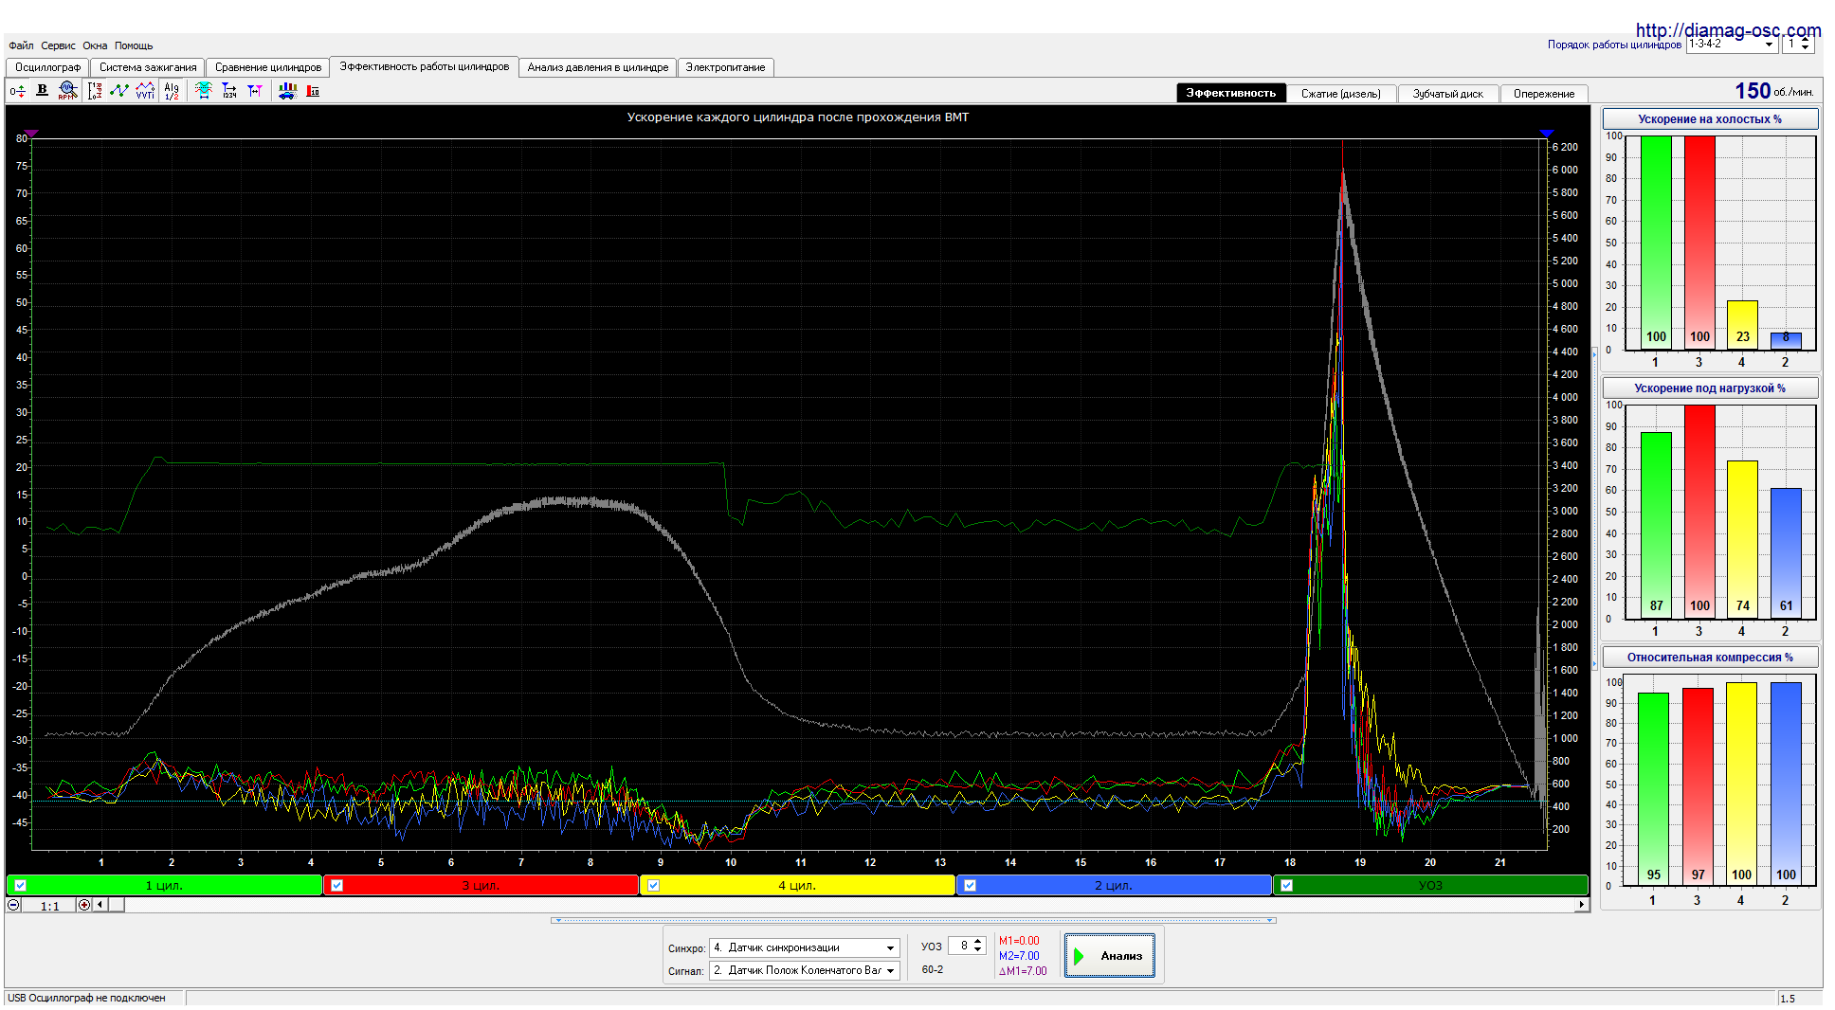The width and height of the screenshot is (1835, 1010).
Task: Click the Ускорение на холостых % header
Action: (1710, 119)
